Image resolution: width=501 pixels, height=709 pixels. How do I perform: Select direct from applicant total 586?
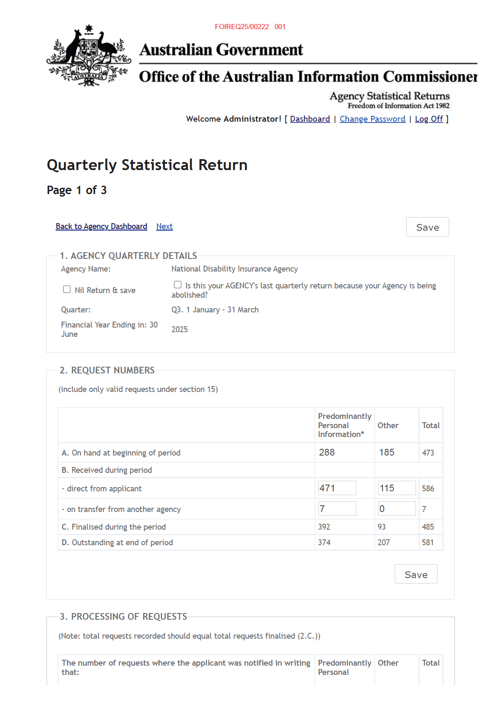click(x=428, y=488)
